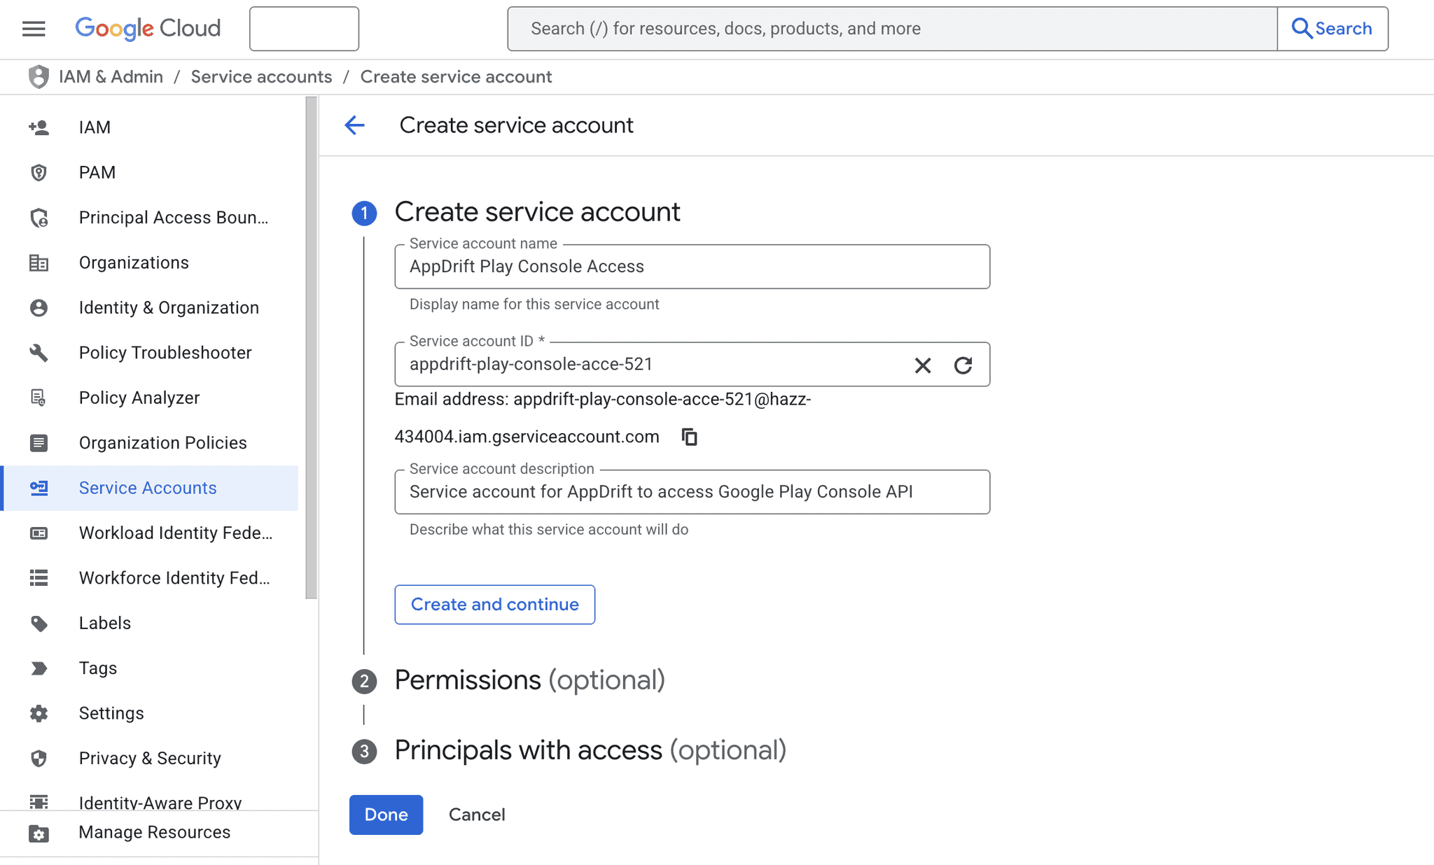The width and height of the screenshot is (1434, 865).
Task: Open the Service accounts breadcrumb
Action: [x=261, y=76]
